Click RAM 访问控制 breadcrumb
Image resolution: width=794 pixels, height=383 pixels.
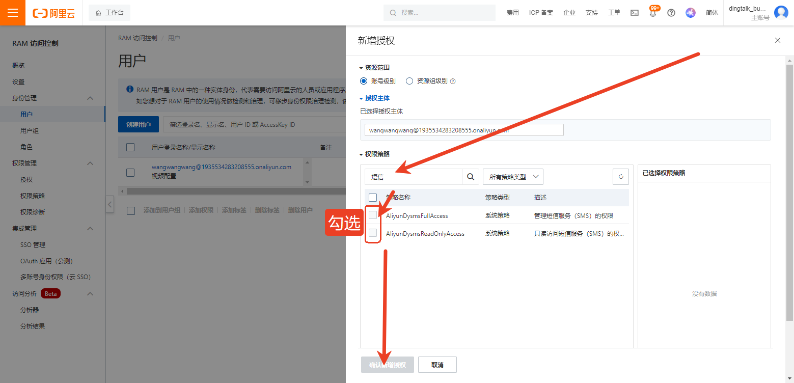tap(138, 38)
